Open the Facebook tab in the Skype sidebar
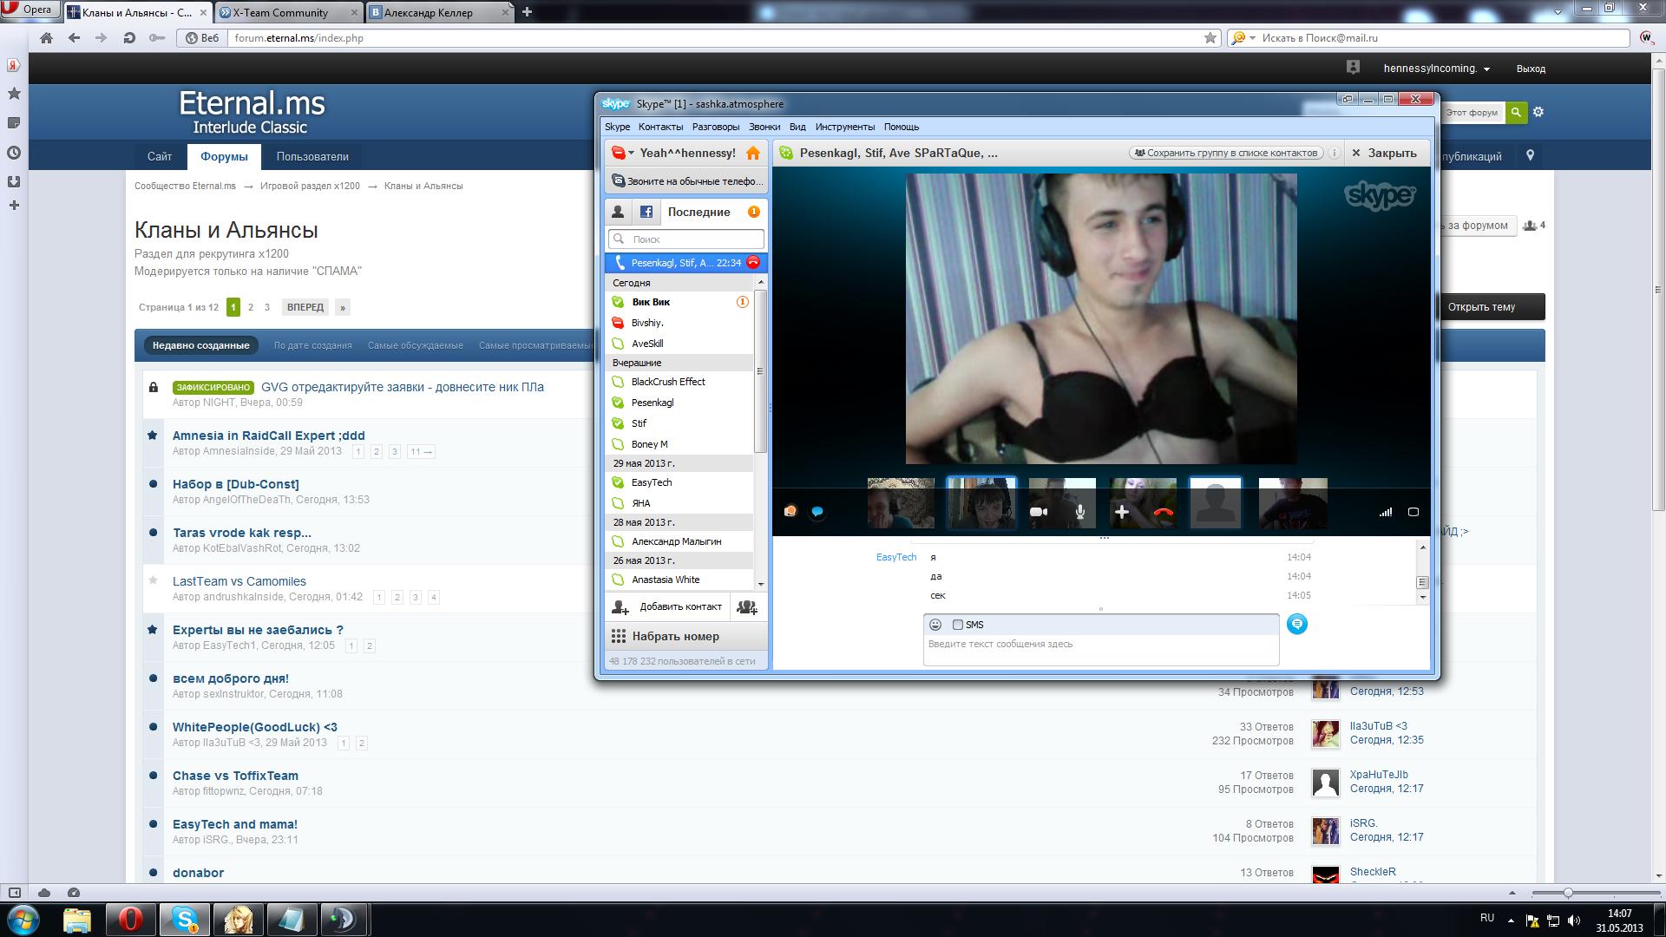1666x937 pixels. pos(646,212)
